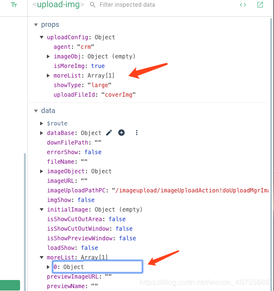
Task: Collapse the uploadConfig object
Action: tap(42, 37)
